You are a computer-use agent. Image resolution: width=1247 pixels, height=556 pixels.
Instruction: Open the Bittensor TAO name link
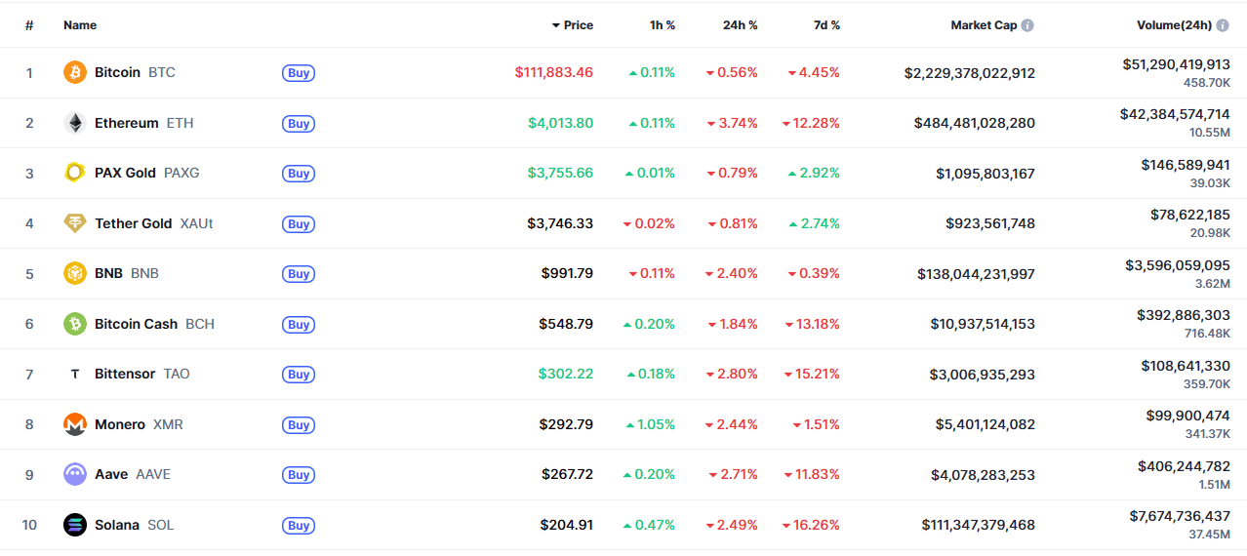(x=141, y=374)
